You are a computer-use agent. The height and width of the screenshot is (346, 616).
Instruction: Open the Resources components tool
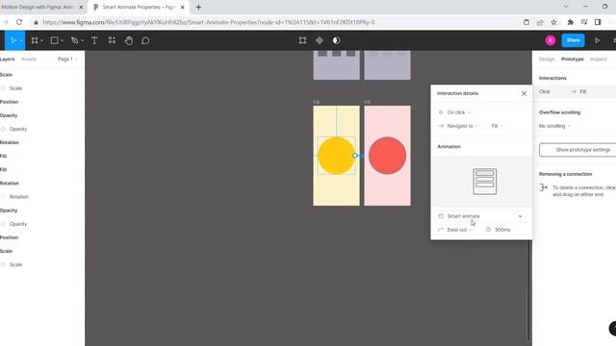112,40
